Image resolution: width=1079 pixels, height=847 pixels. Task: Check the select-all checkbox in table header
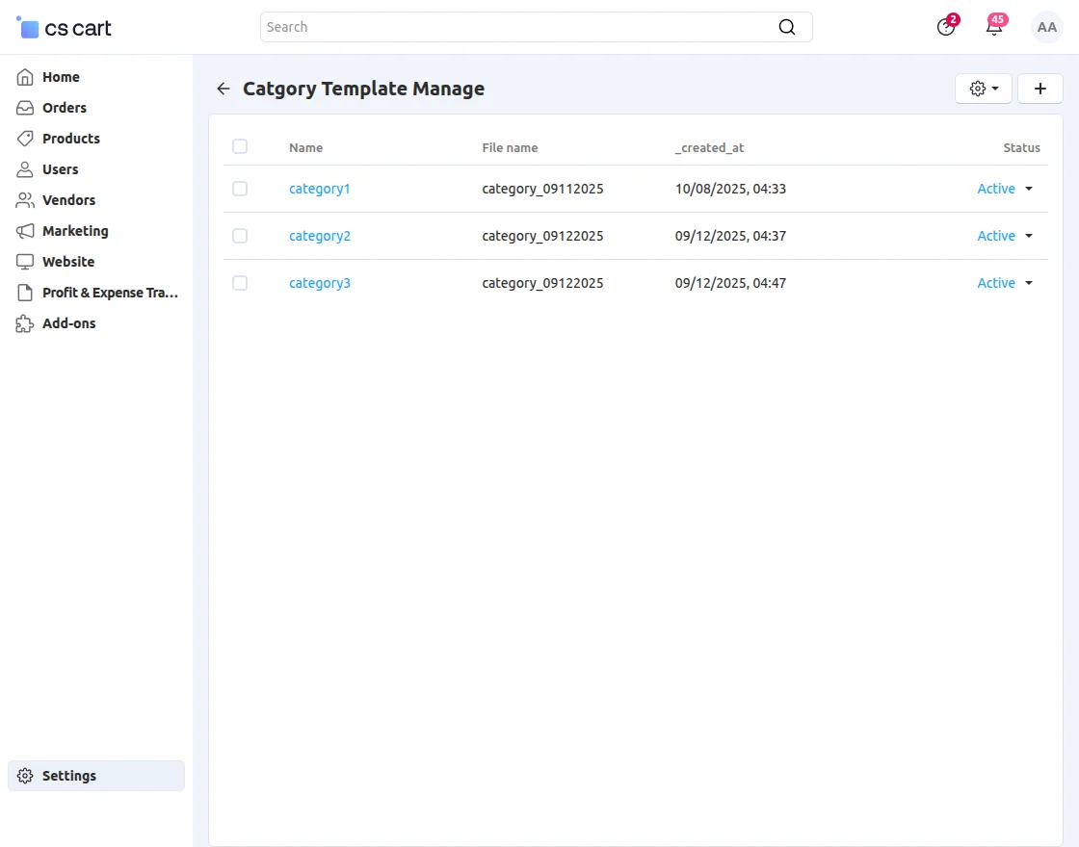pyautogui.click(x=240, y=146)
